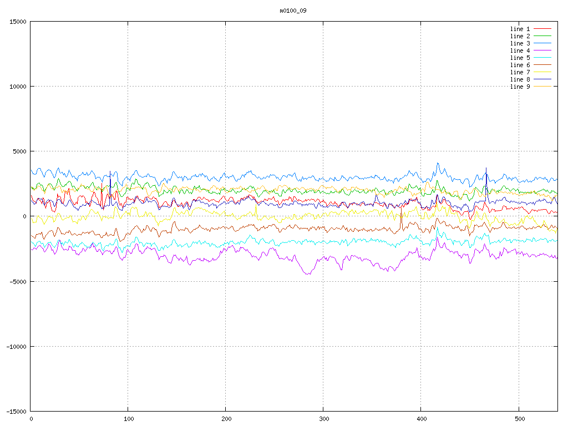Viewport: 568px width, 426px height.
Task: Click the 300 x-axis tick label
Action: coord(323,419)
